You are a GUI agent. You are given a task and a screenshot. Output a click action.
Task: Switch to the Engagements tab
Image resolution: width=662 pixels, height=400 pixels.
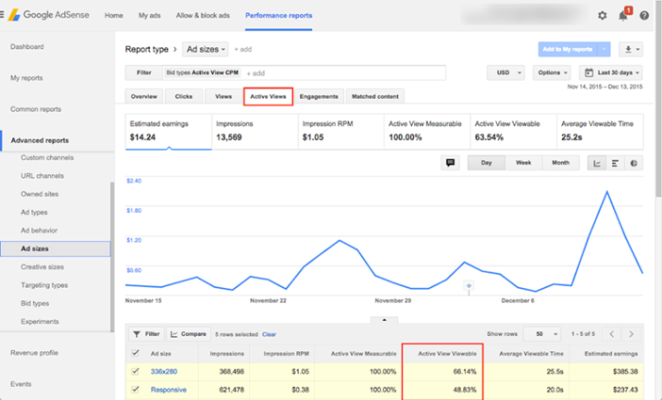click(x=319, y=96)
